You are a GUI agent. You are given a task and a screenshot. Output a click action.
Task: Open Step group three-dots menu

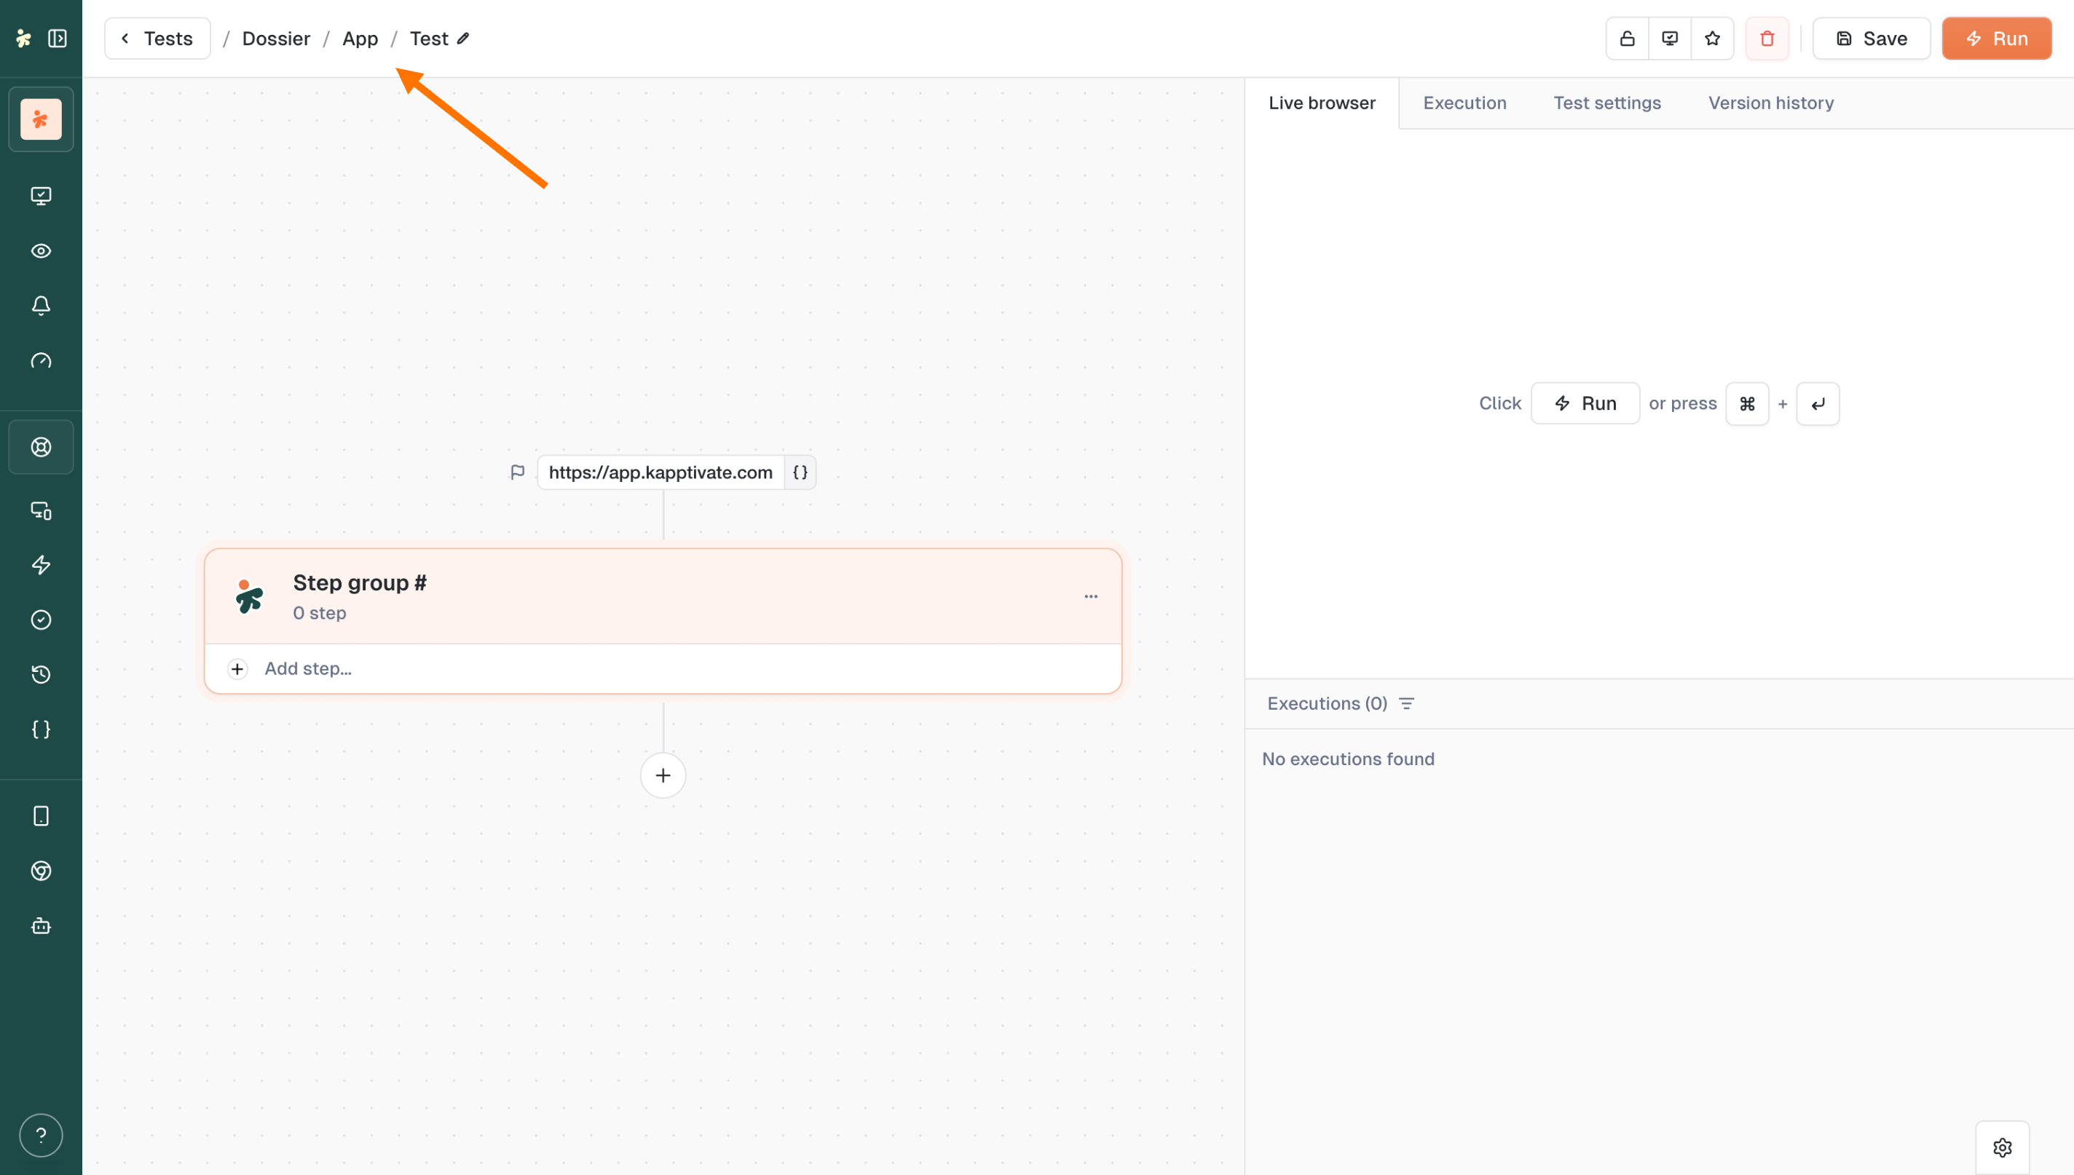[x=1090, y=596]
